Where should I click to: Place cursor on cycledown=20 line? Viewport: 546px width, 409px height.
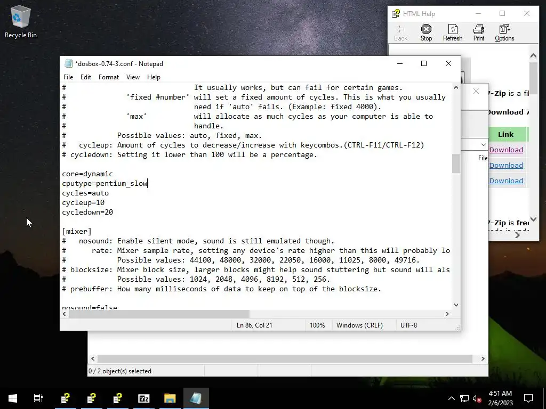(x=87, y=212)
